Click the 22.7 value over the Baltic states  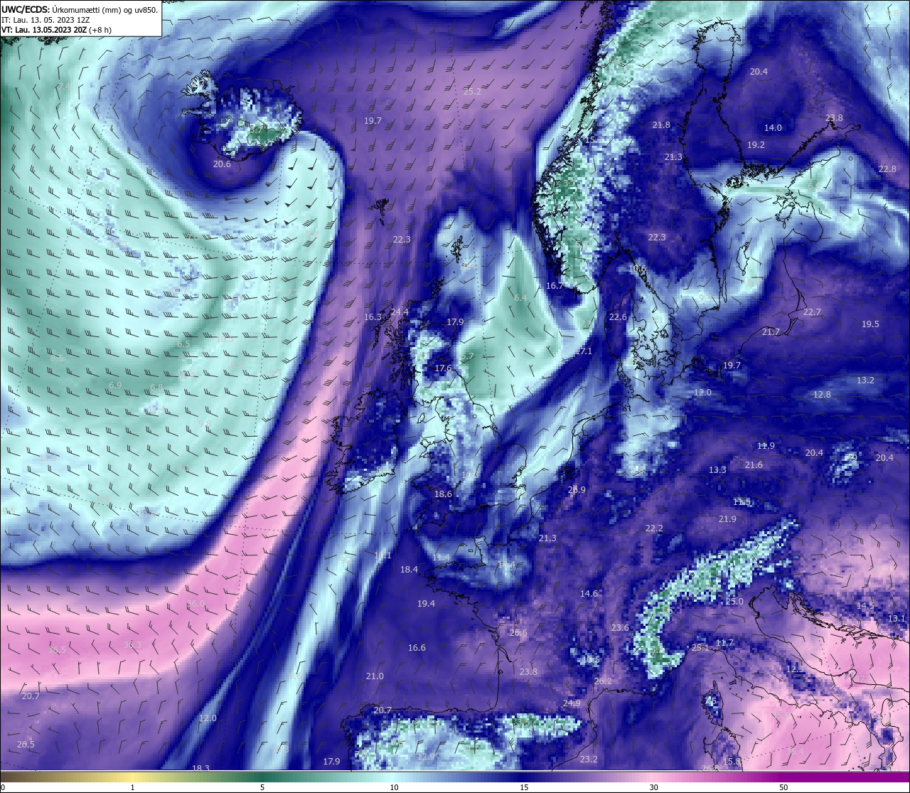click(812, 312)
